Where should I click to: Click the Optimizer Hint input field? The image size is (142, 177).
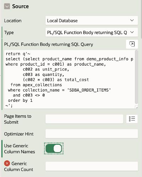pos(92,134)
